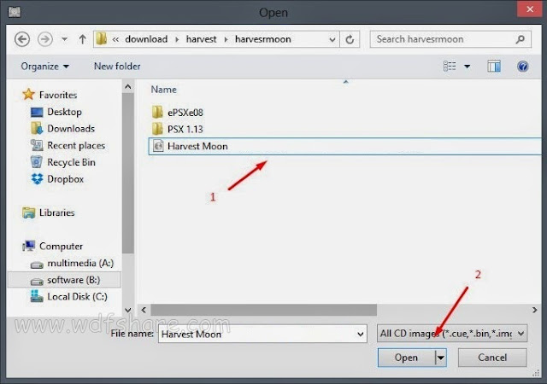Image resolution: width=547 pixels, height=384 pixels.
Task: Go up one folder level
Action: 82,39
